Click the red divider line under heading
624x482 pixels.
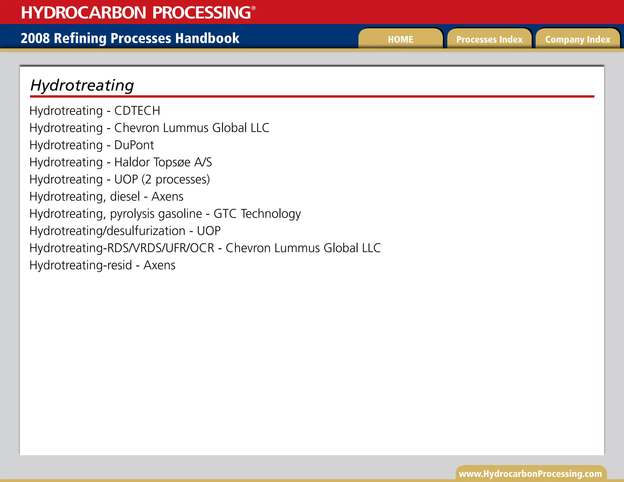(x=312, y=97)
